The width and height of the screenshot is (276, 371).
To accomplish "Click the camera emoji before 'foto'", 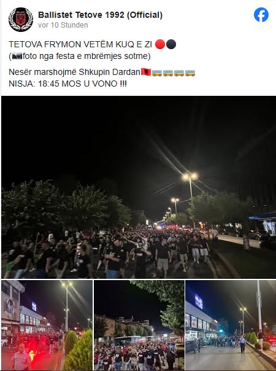I will [17, 57].
